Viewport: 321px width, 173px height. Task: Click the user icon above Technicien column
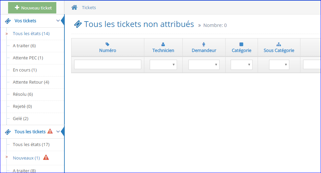pyautogui.click(x=163, y=44)
